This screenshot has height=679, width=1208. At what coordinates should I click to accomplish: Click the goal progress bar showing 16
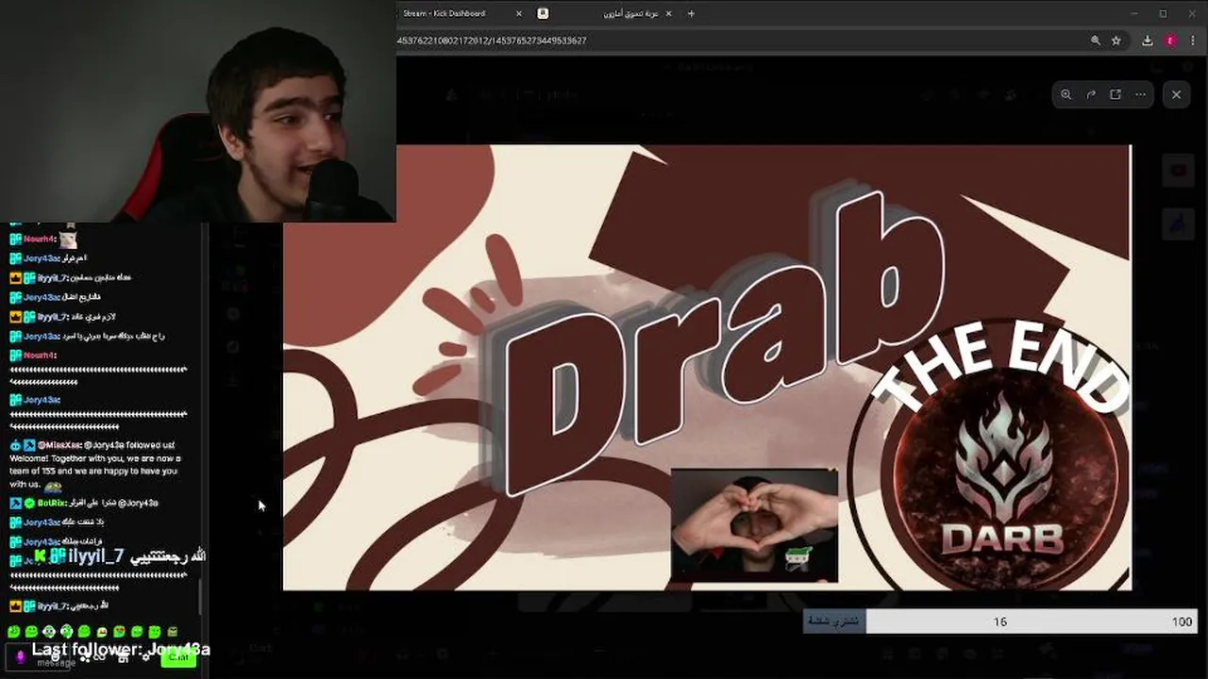point(999,621)
